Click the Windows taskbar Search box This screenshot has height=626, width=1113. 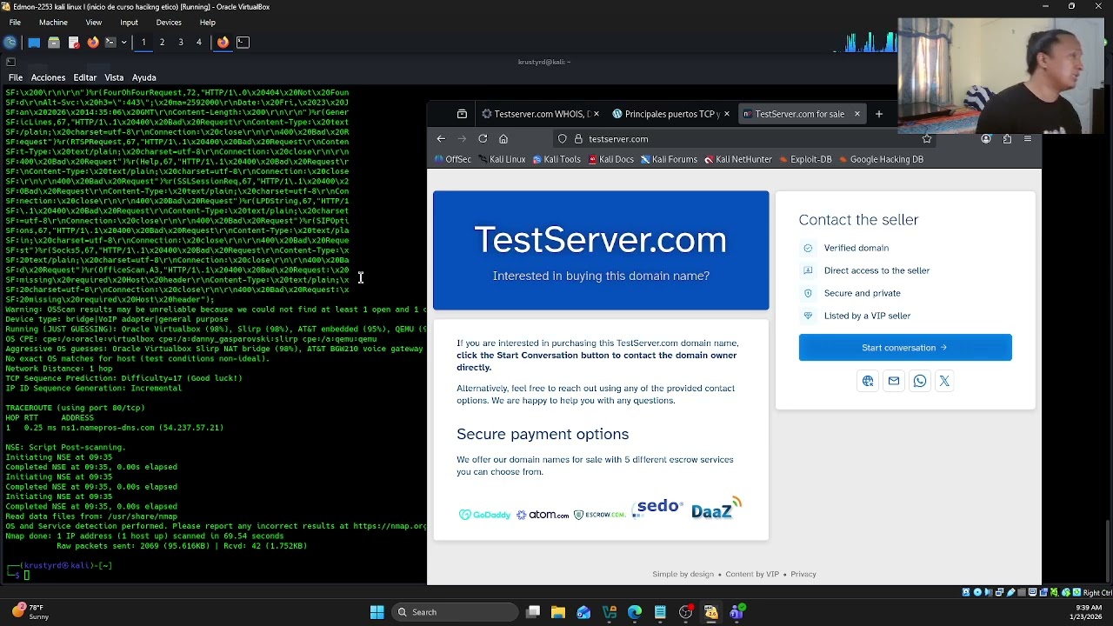click(453, 612)
